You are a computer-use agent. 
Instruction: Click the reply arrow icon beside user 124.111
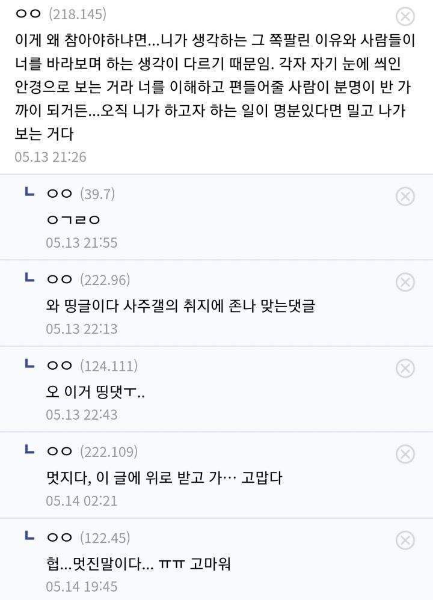(28, 364)
